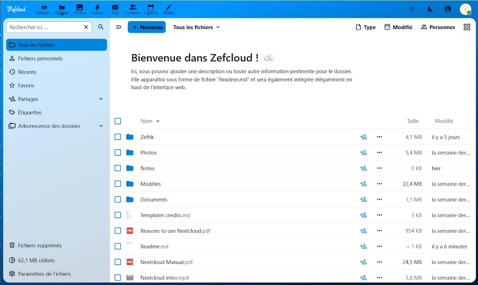Check the Templates credits.md checkbox
The width and height of the screenshot is (478, 285).
pos(118,215)
